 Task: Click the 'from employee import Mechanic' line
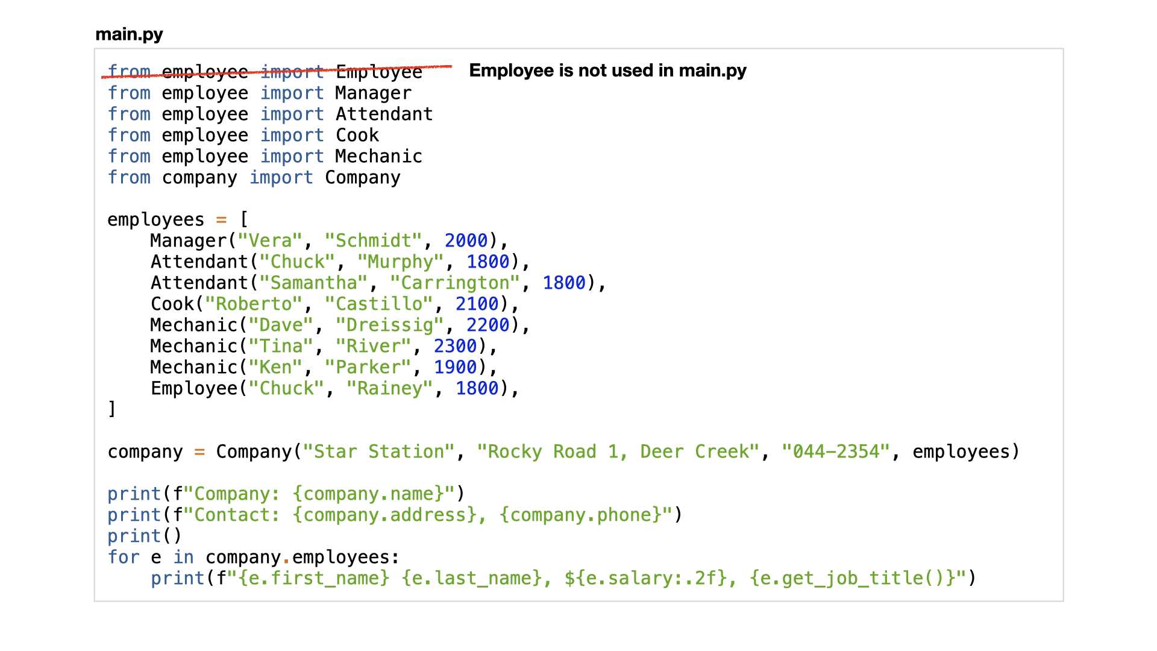tap(265, 156)
